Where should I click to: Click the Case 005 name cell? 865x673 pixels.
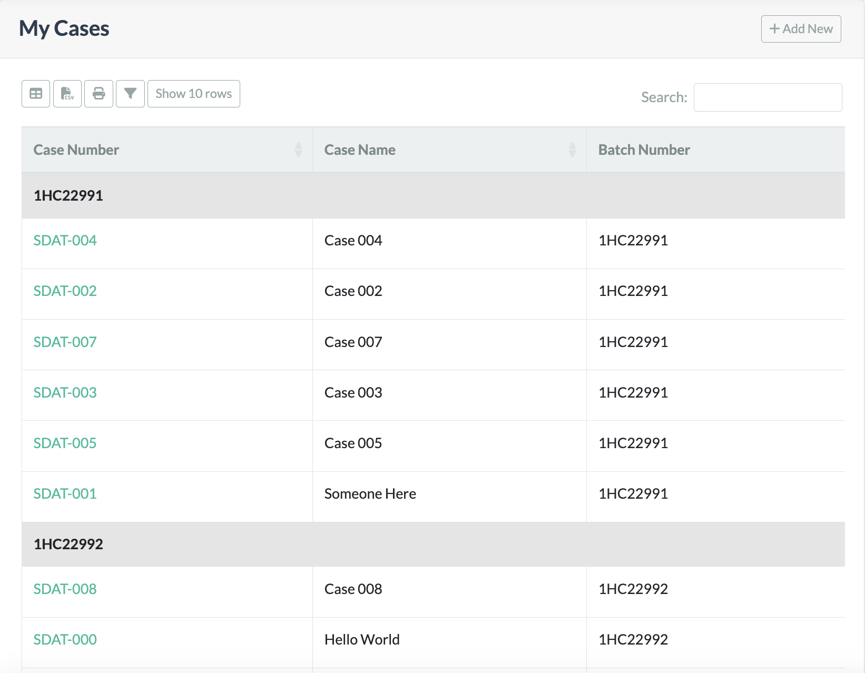point(449,446)
